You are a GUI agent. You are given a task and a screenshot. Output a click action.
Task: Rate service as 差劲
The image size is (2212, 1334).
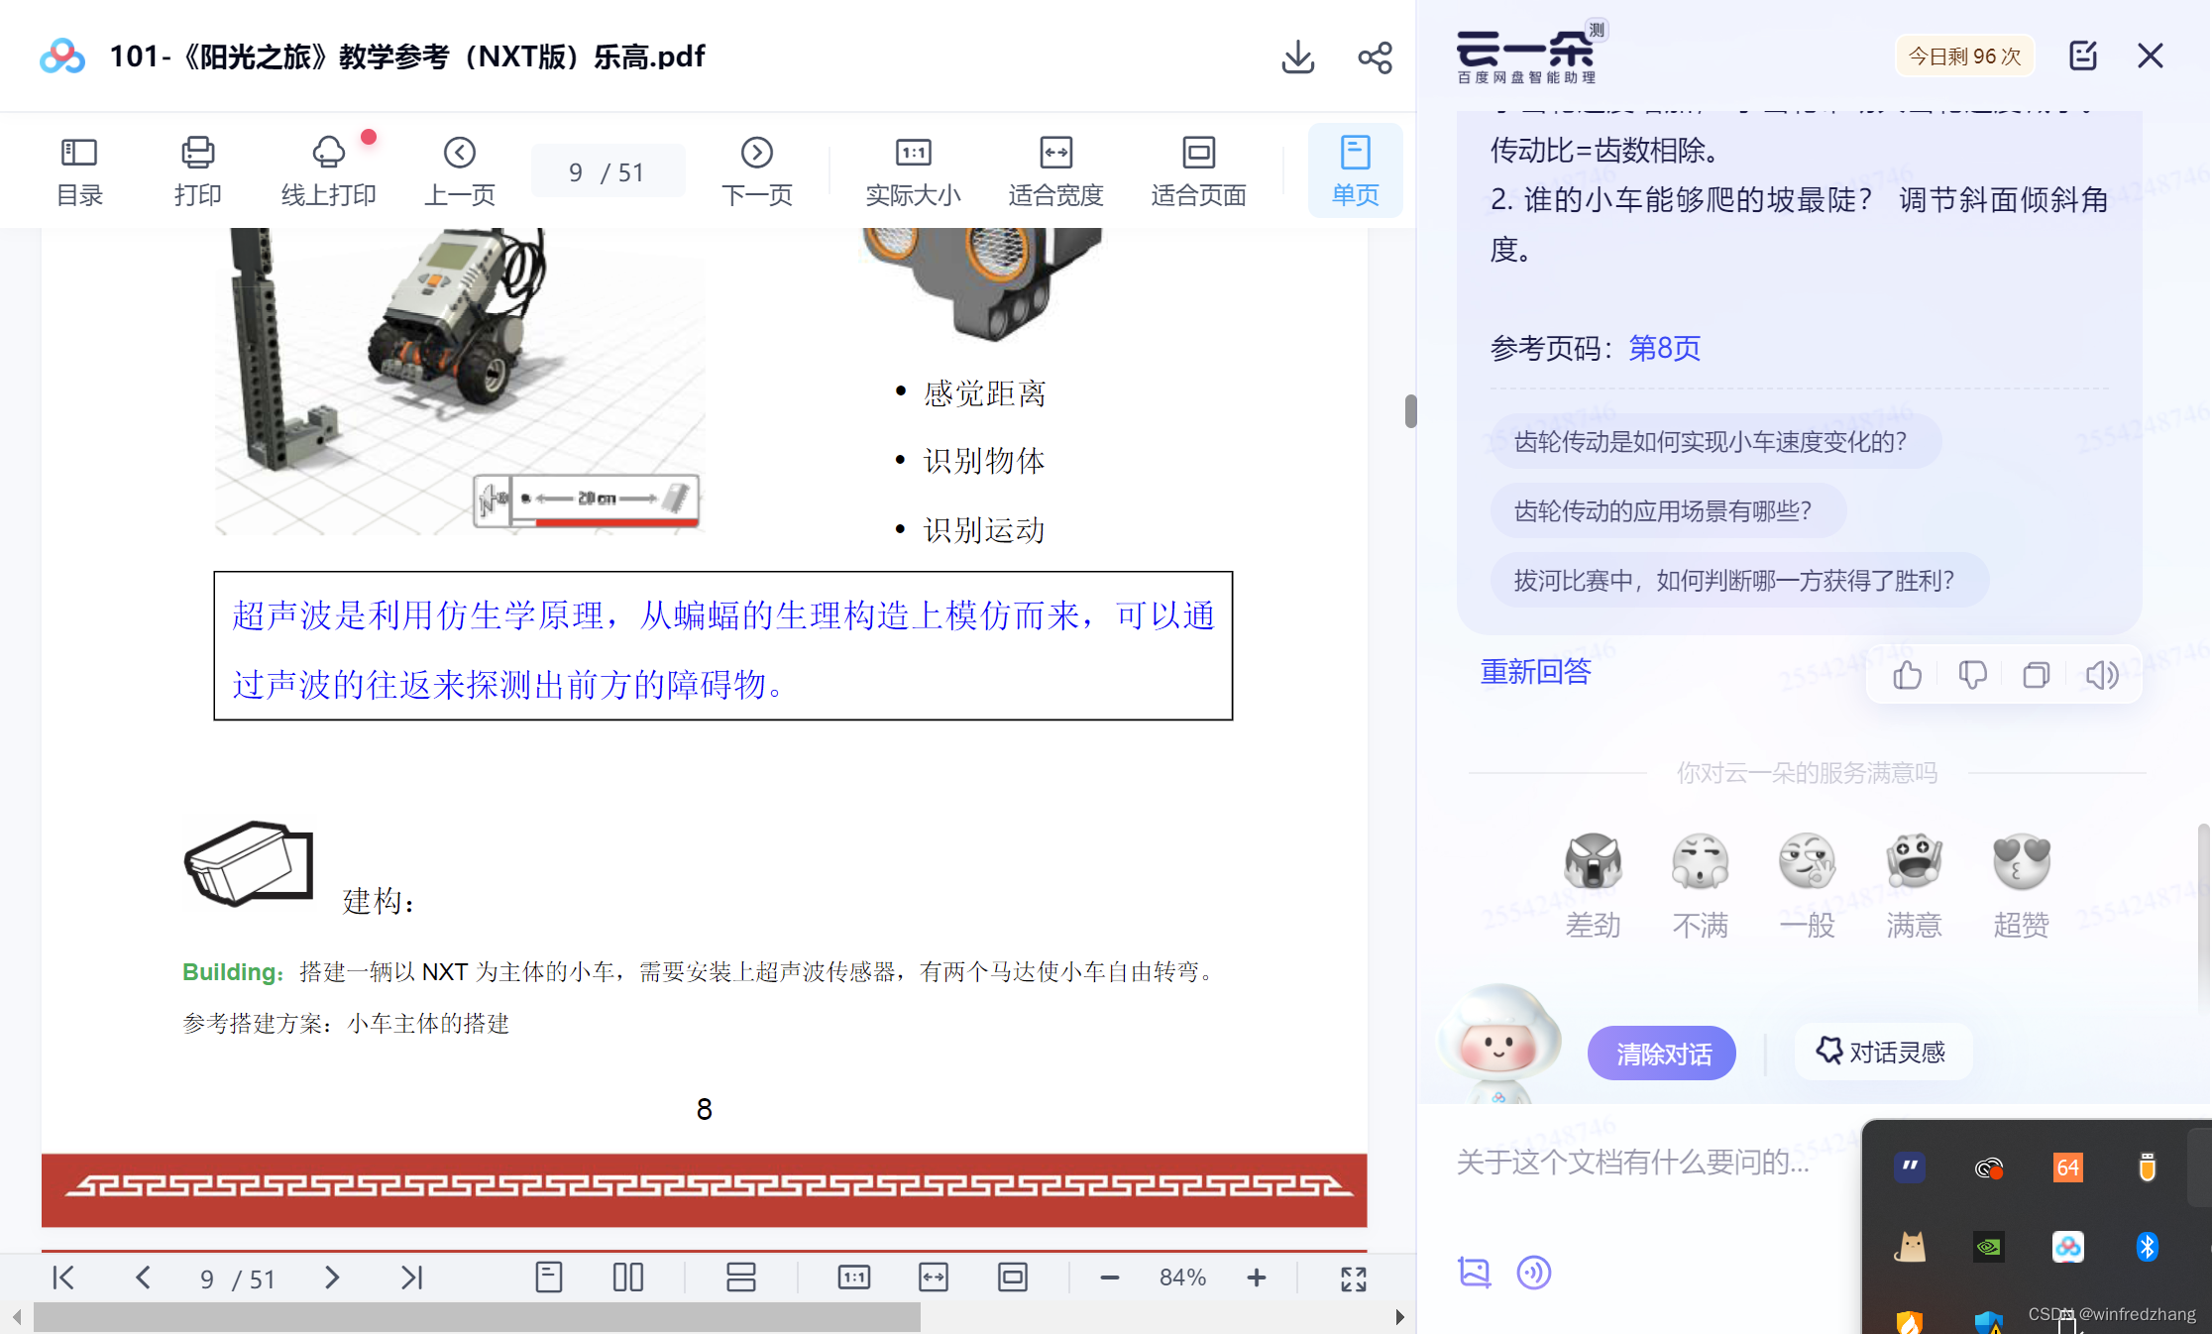(x=1593, y=885)
